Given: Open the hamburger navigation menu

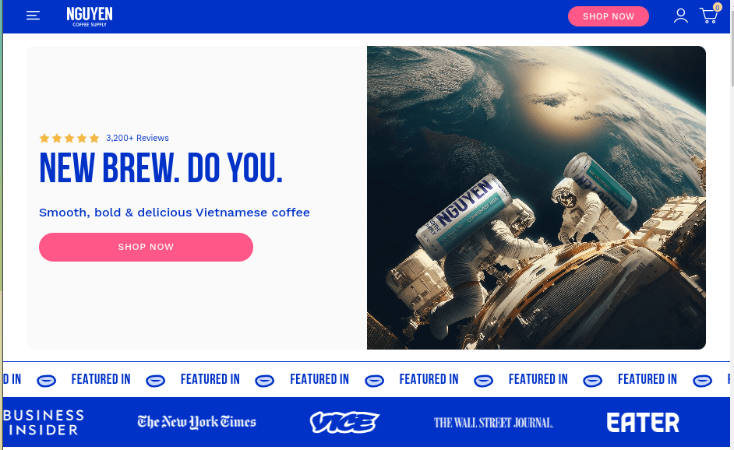Looking at the screenshot, I should (33, 16).
